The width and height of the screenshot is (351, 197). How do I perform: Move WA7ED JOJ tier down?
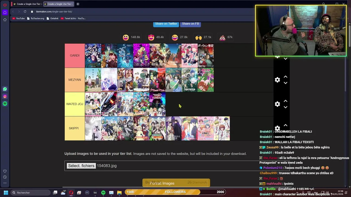(285, 107)
